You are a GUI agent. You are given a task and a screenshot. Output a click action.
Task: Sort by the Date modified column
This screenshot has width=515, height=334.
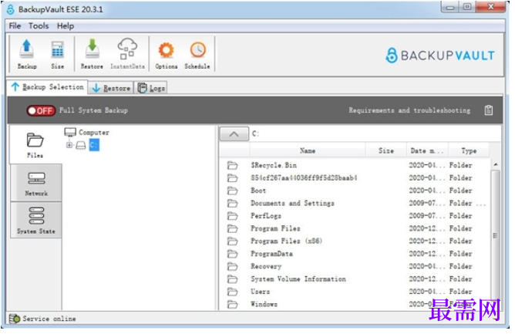click(x=427, y=150)
